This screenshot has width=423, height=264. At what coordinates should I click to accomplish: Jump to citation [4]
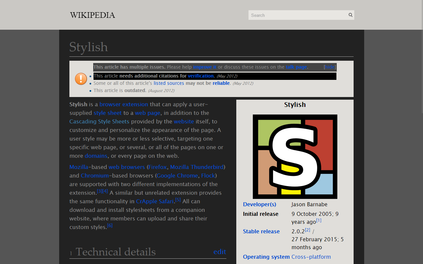(105, 191)
